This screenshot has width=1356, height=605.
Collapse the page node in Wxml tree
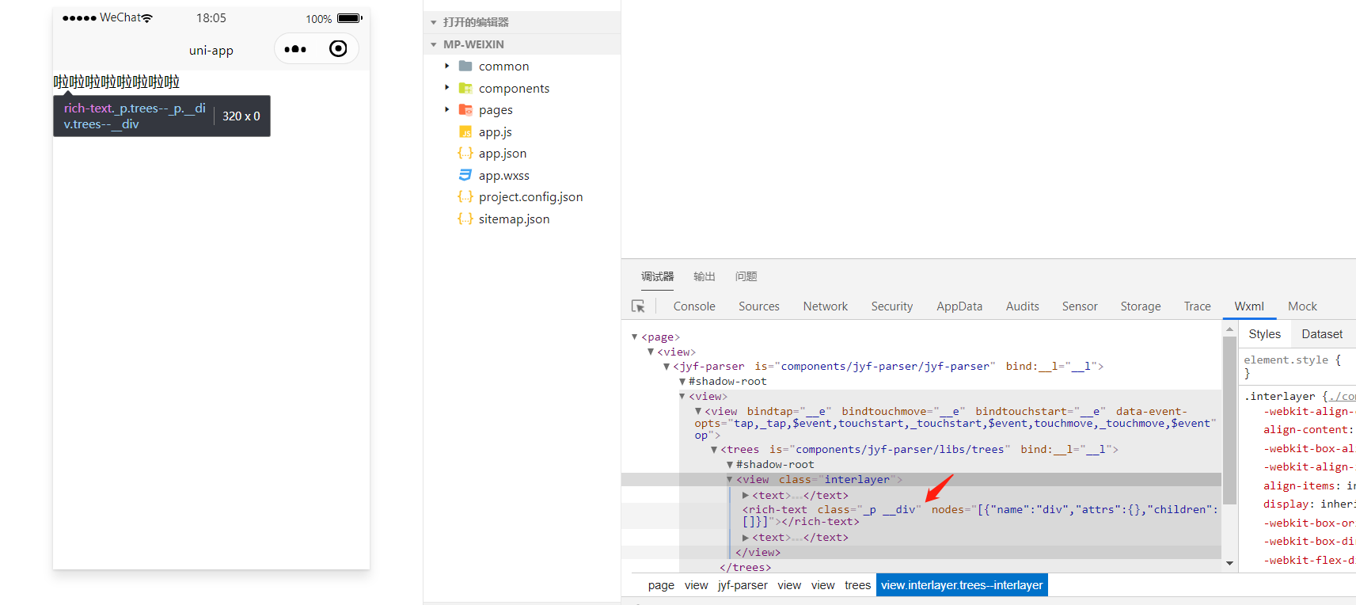[x=635, y=337]
